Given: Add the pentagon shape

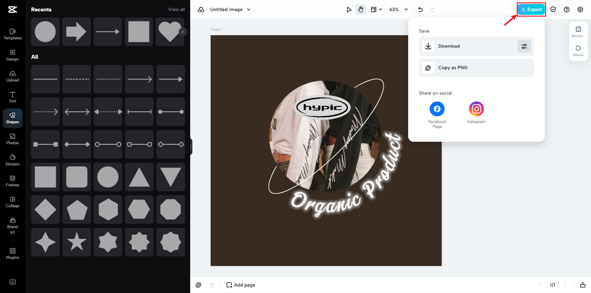Looking at the screenshot, I should [x=77, y=209].
